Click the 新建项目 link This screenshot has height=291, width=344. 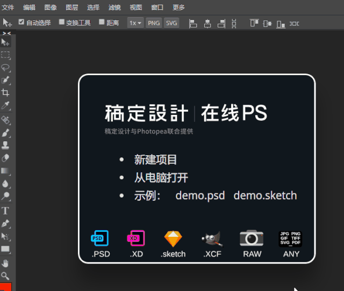[155, 159]
